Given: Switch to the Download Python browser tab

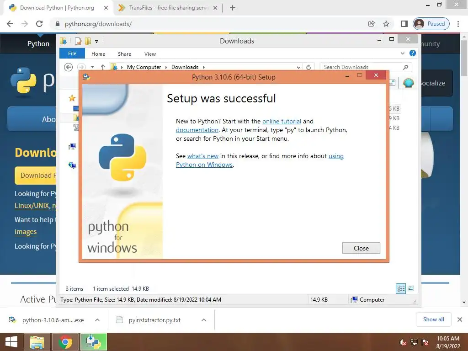Looking at the screenshot, I should coord(57,8).
